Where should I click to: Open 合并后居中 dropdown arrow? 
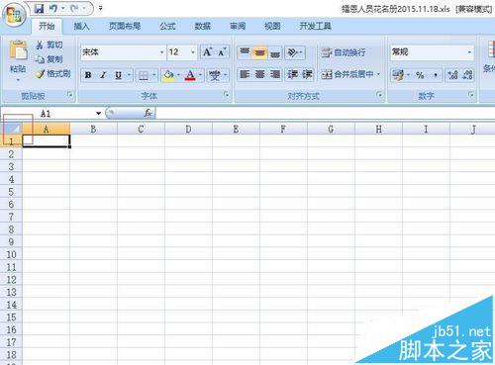point(379,74)
